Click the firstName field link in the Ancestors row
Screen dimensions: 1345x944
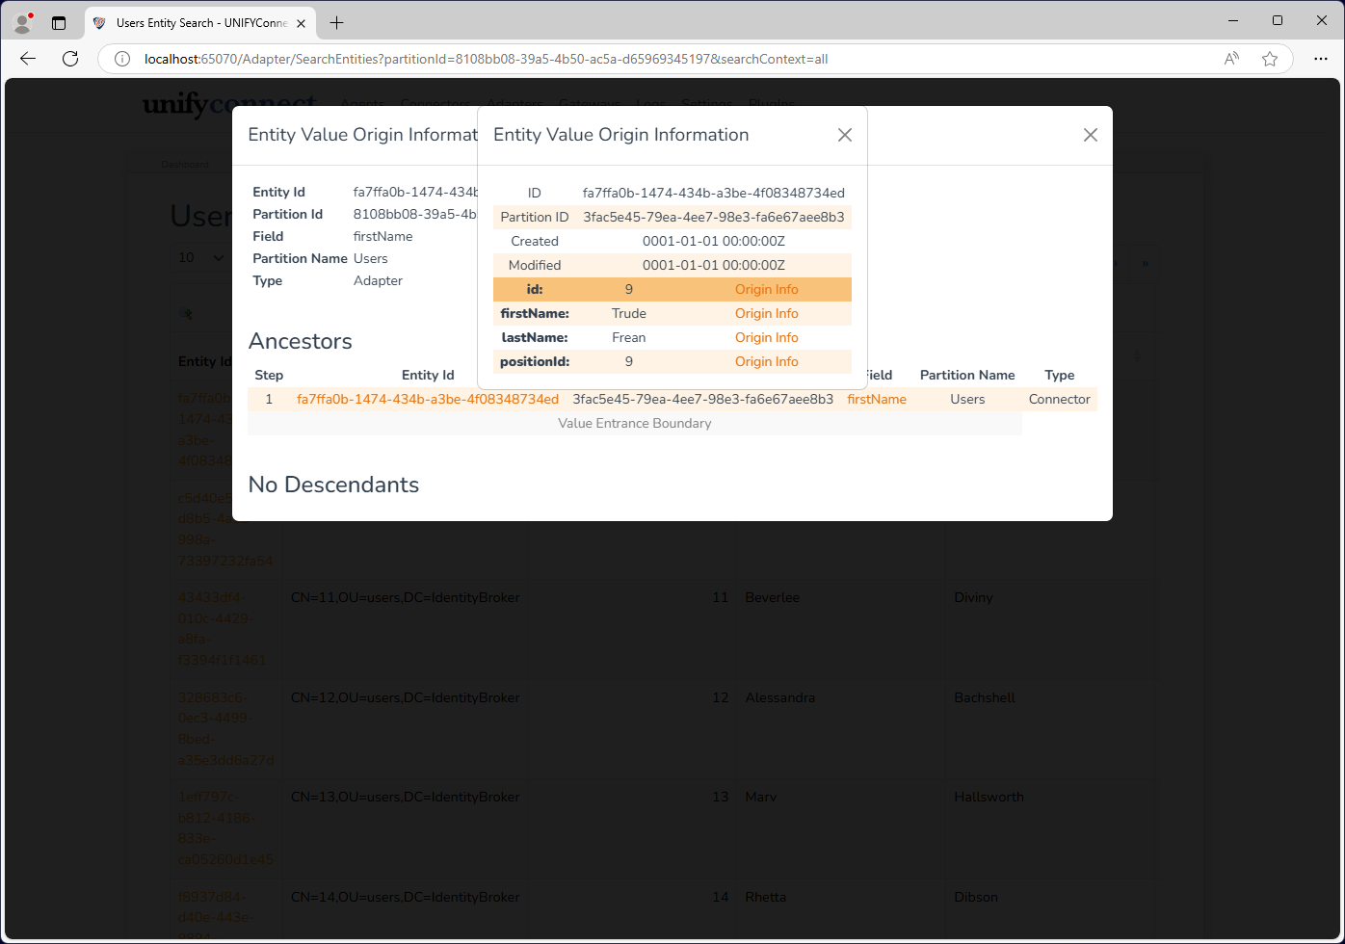click(x=877, y=399)
